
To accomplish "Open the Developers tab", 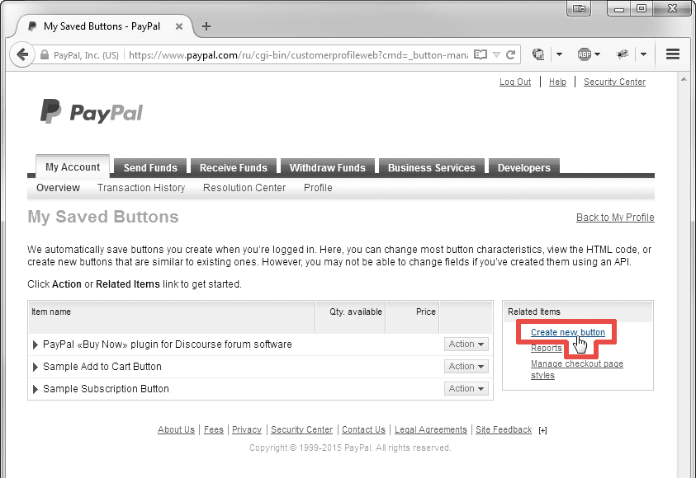I will pos(523,168).
